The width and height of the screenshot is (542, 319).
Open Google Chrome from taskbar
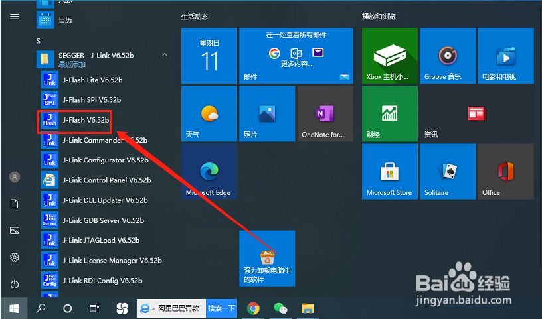(253, 308)
